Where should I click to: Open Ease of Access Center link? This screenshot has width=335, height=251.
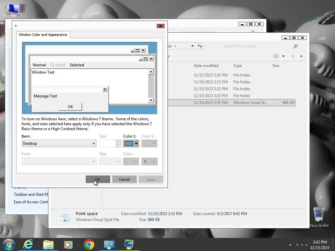[x=30, y=202]
